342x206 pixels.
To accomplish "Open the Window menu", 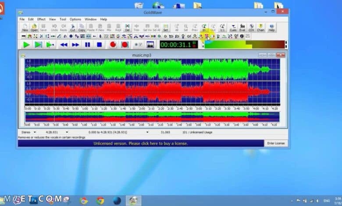I will tap(90, 19).
